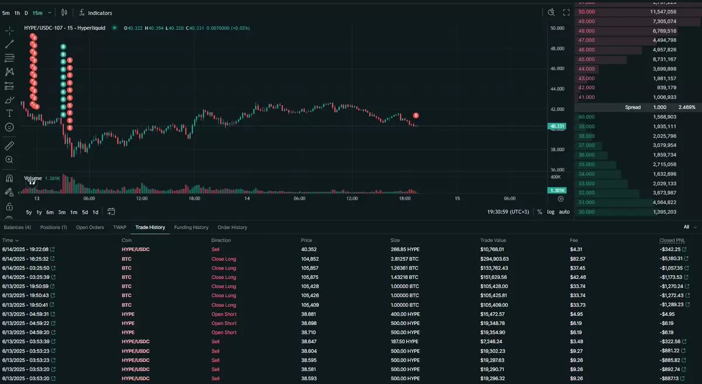Click the TradingView logo on chart
Screen dimensions: 702x384
[x=32, y=182]
